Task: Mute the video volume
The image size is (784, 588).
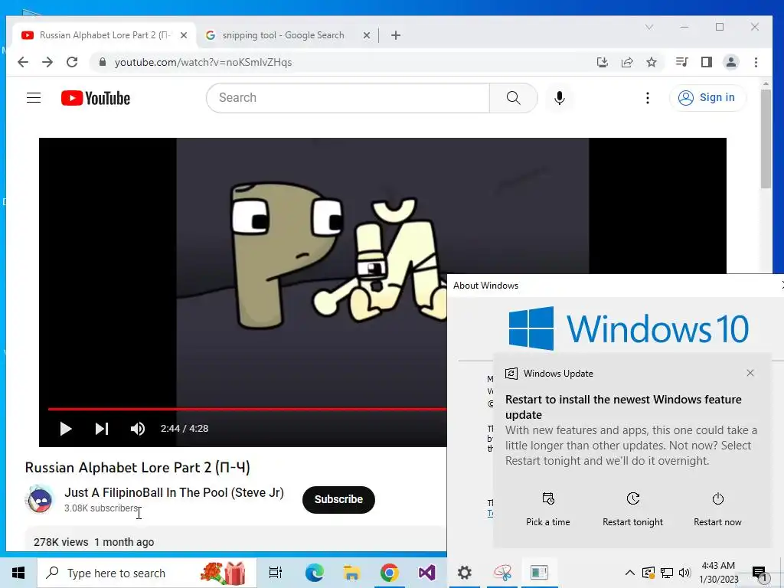Action: point(138,429)
